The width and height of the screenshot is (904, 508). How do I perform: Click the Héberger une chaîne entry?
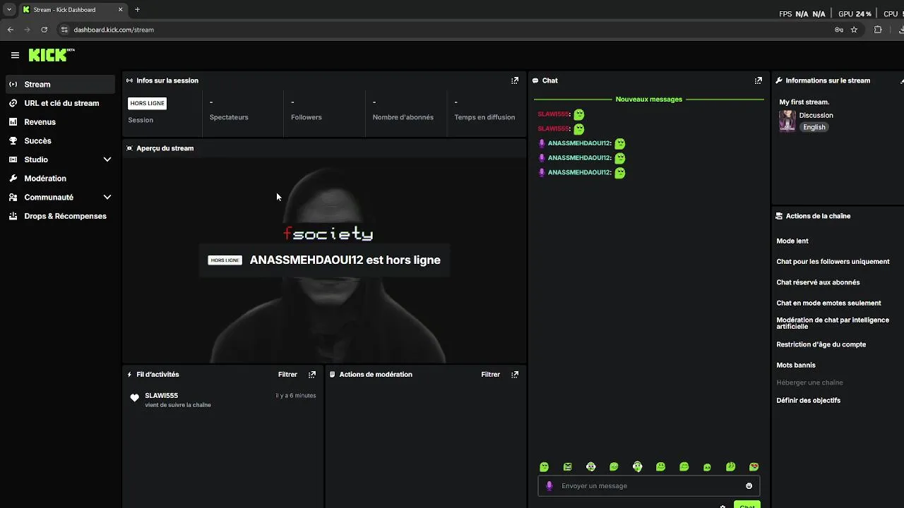click(x=809, y=382)
